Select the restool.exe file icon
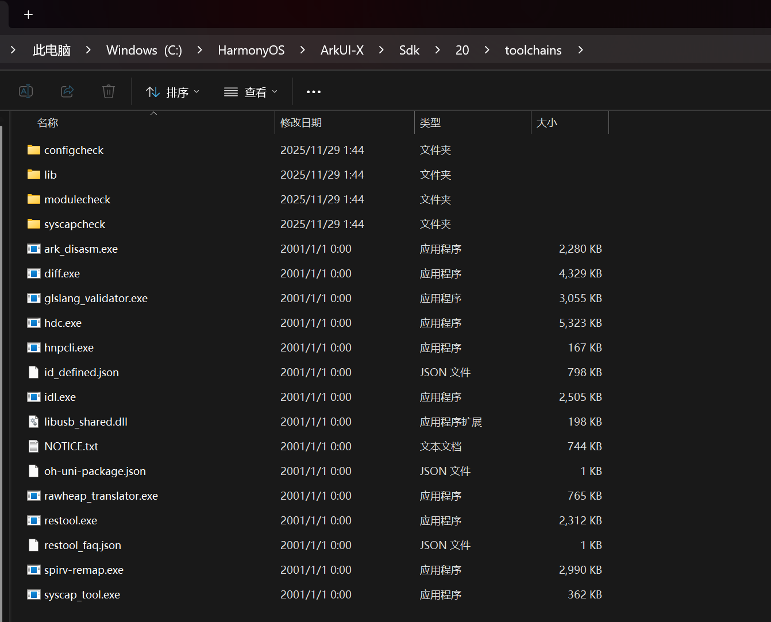Image resolution: width=771 pixels, height=622 pixels. [34, 520]
